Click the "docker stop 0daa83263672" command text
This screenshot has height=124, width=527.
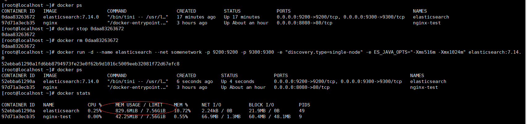(91, 29)
